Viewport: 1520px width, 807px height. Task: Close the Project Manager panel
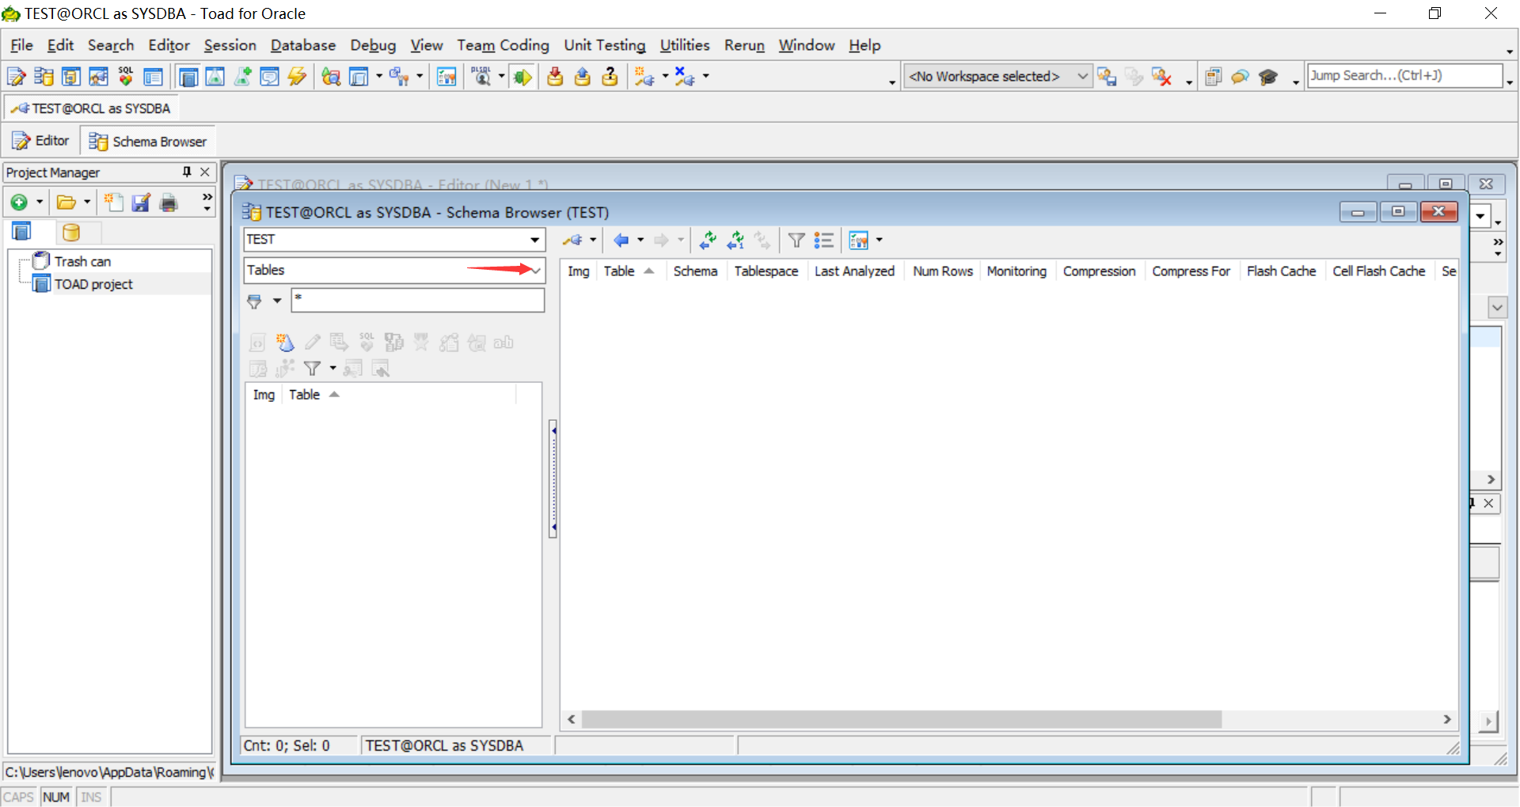pos(205,172)
